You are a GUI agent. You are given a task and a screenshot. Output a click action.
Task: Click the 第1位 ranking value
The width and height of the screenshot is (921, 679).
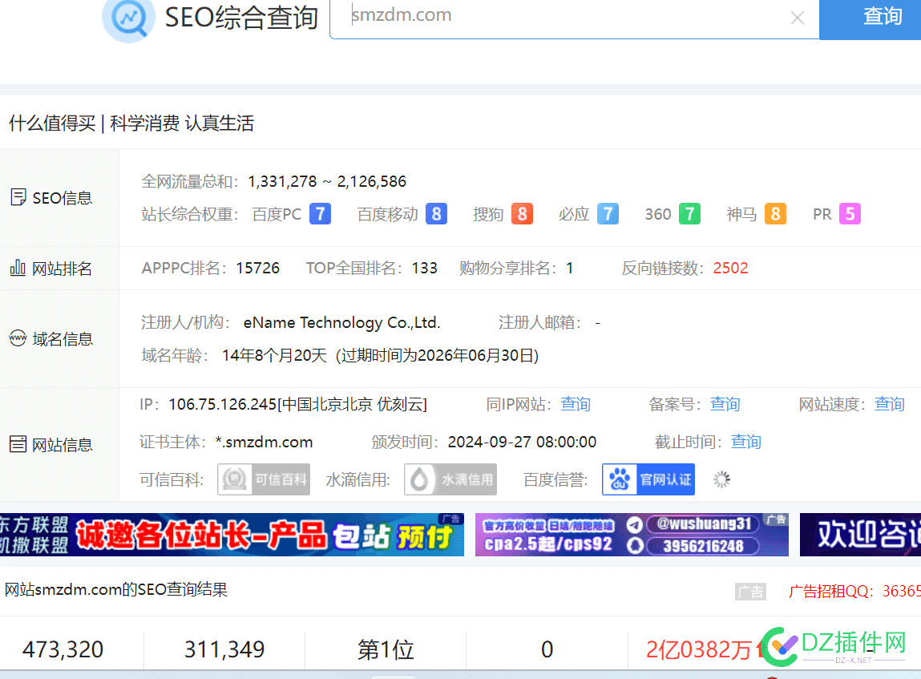[x=386, y=649]
